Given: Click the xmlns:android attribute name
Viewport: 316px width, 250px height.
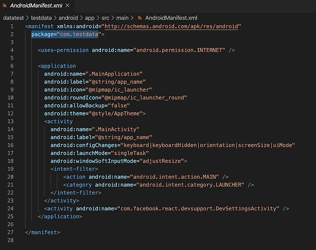Looking at the screenshot, I should 78,26.
